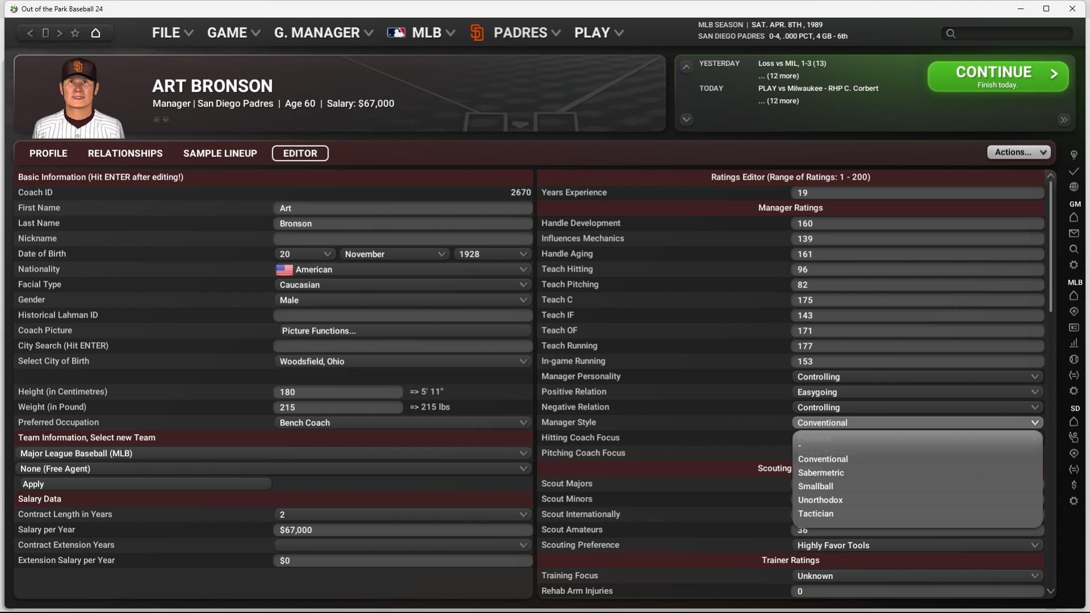The height and width of the screenshot is (613, 1090).
Task: Open the birth month dropdown showing November
Action: (x=394, y=254)
